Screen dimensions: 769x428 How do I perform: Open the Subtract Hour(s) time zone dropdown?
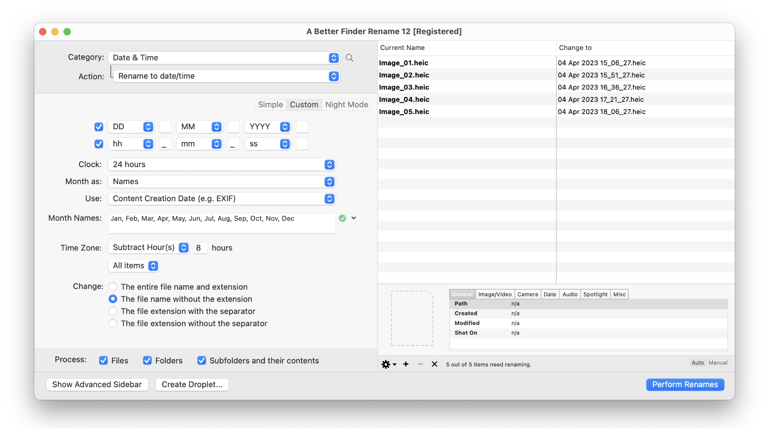148,247
